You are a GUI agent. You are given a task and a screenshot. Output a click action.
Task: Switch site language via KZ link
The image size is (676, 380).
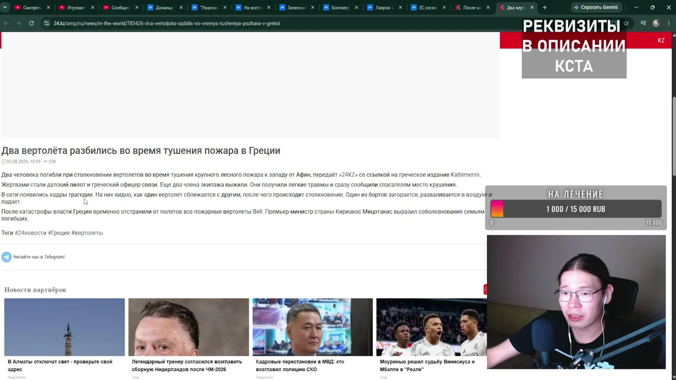(x=661, y=40)
